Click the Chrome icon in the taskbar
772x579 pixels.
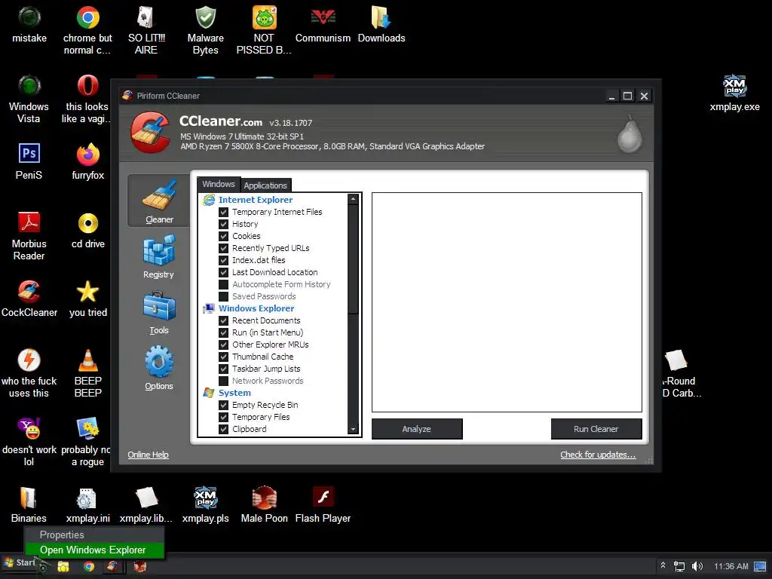[89, 567]
